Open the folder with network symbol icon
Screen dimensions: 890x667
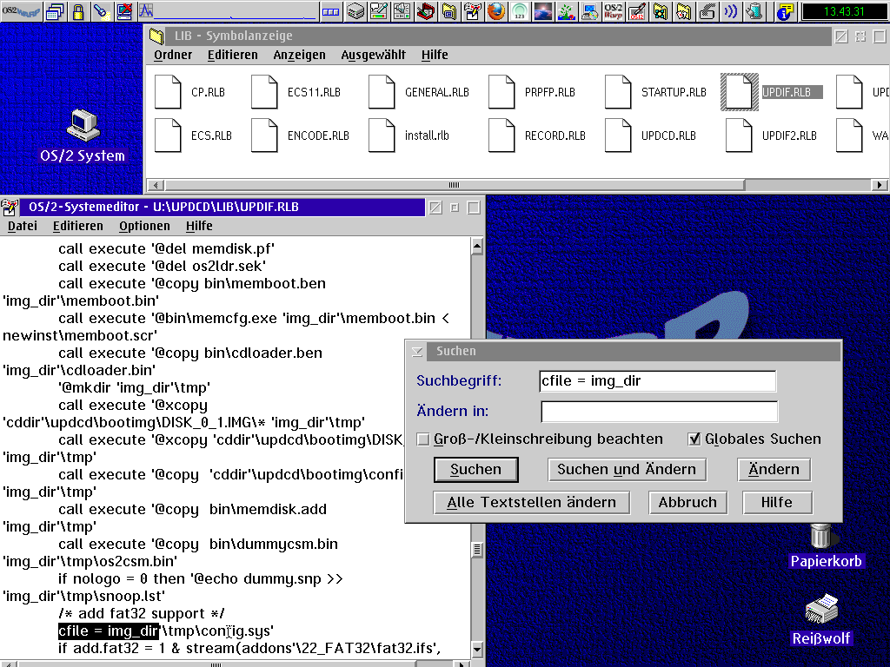(x=661, y=11)
